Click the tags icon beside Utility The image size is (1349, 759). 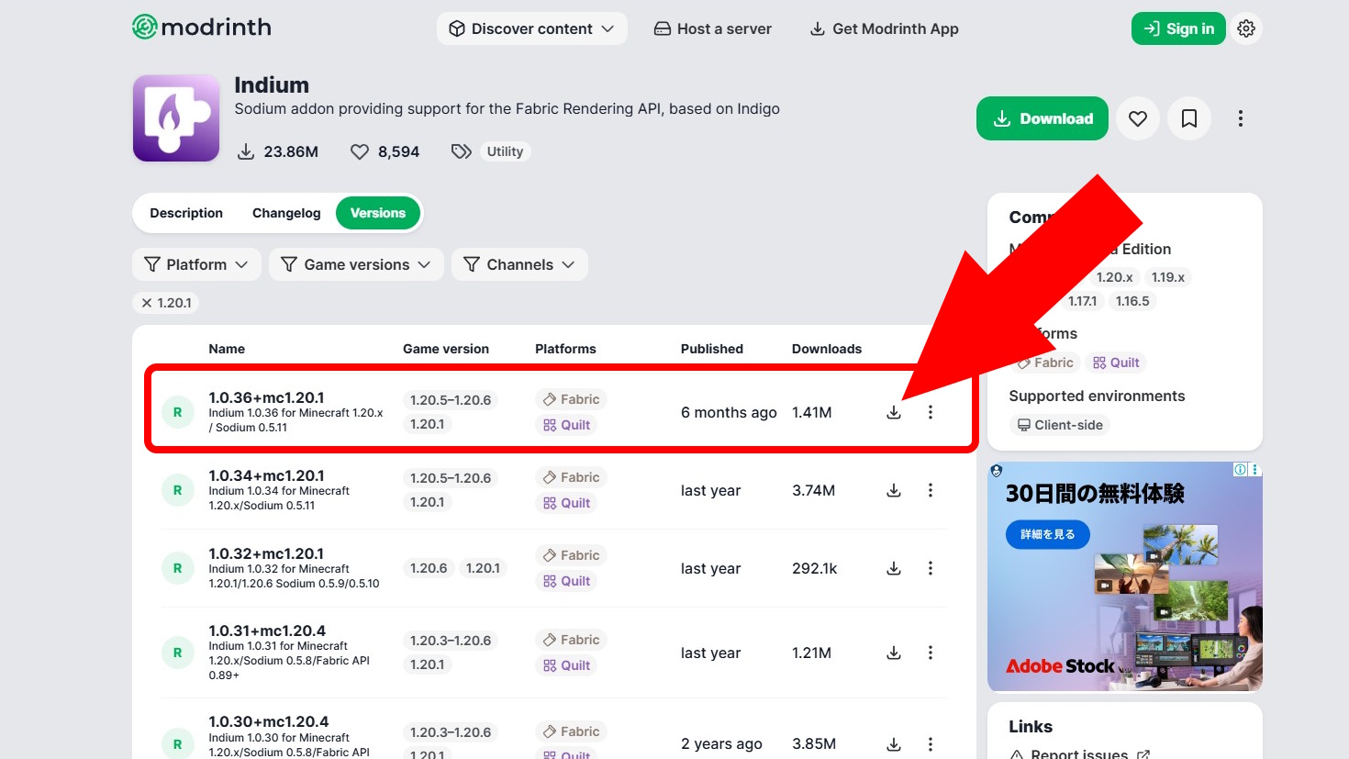click(462, 151)
